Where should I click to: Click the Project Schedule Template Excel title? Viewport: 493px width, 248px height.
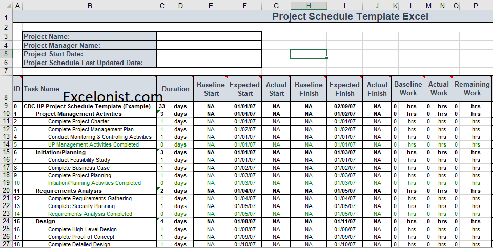coord(350,16)
